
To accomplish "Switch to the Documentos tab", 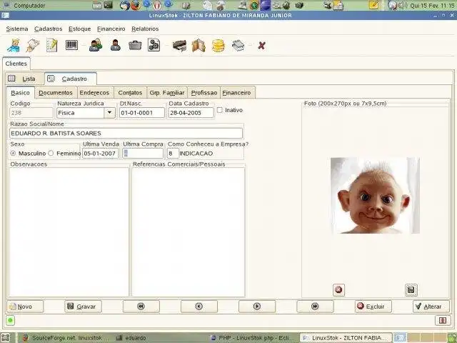I will (56, 93).
